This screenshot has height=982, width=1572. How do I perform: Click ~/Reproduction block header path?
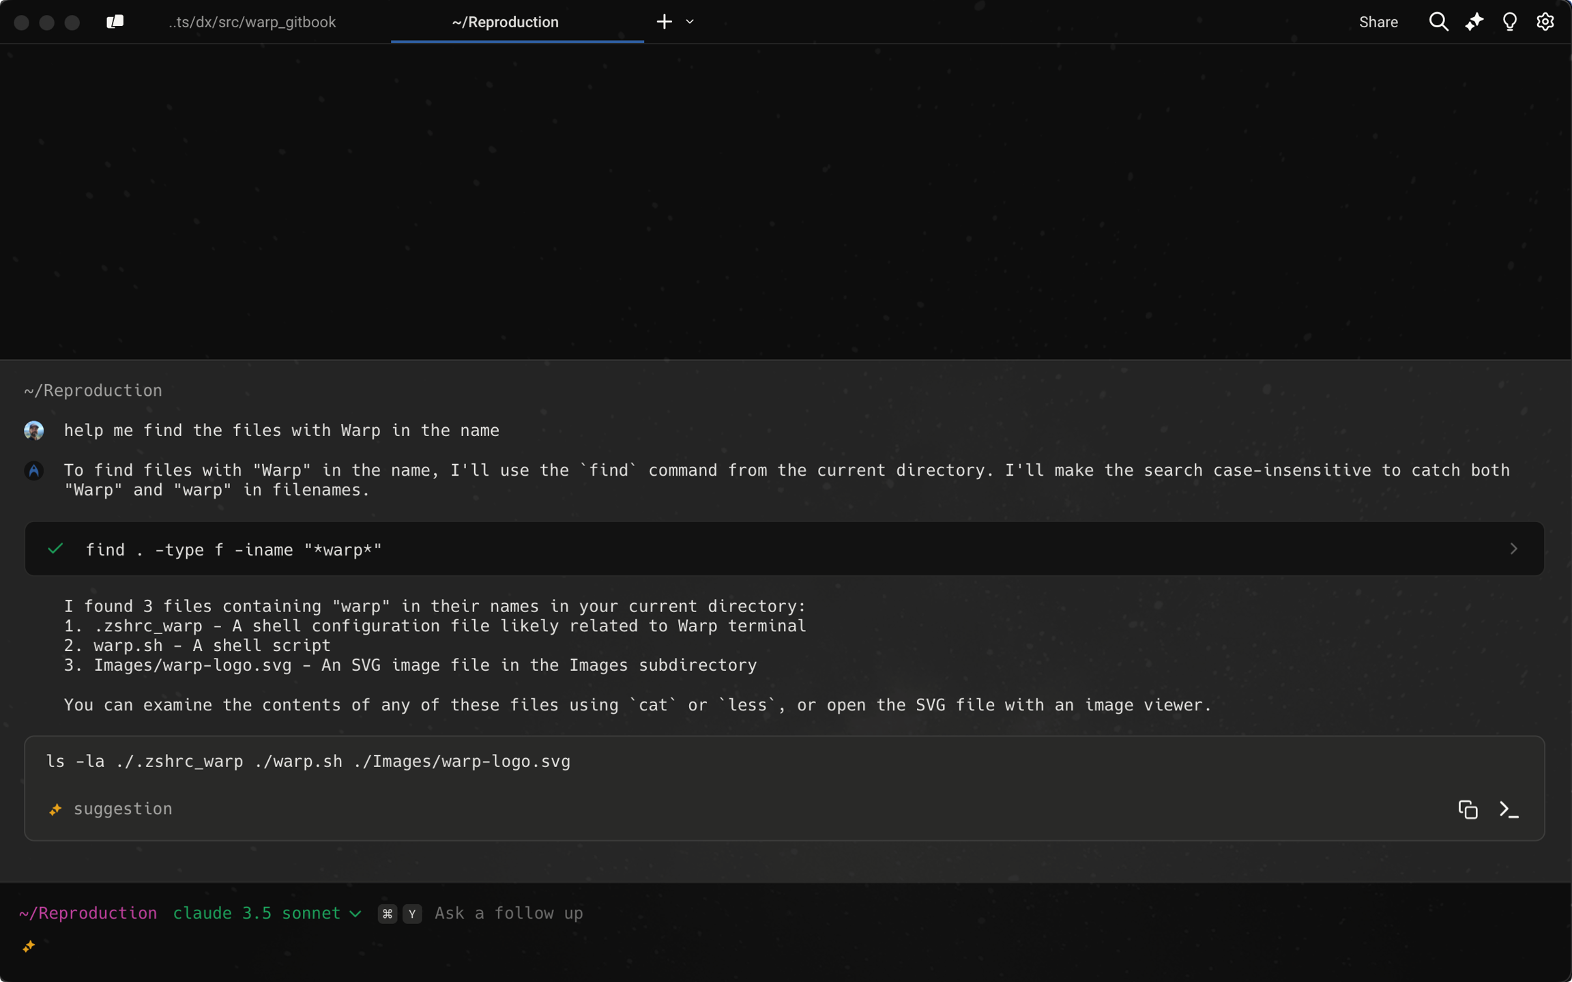pyautogui.click(x=93, y=390)
